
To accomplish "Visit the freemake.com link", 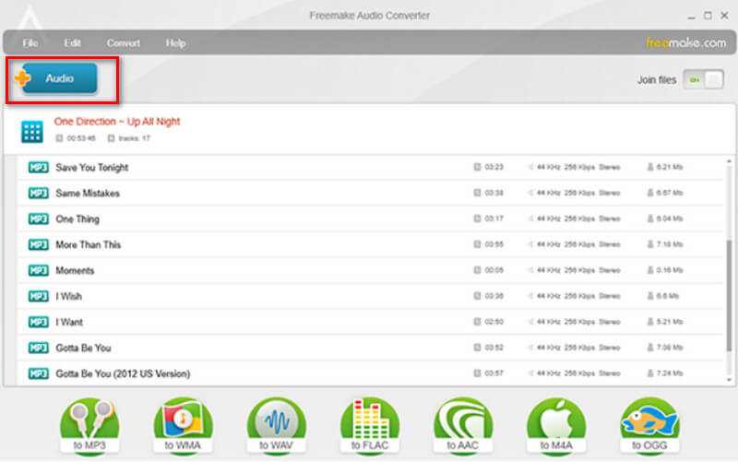I will pyautogui.click(x=685, y=42).
